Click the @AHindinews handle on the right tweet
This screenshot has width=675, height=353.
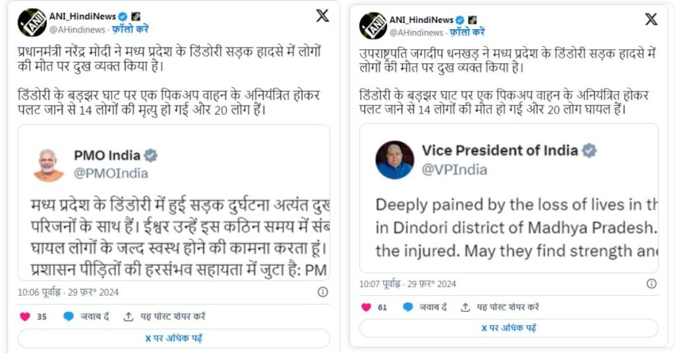tap(415, 32)
